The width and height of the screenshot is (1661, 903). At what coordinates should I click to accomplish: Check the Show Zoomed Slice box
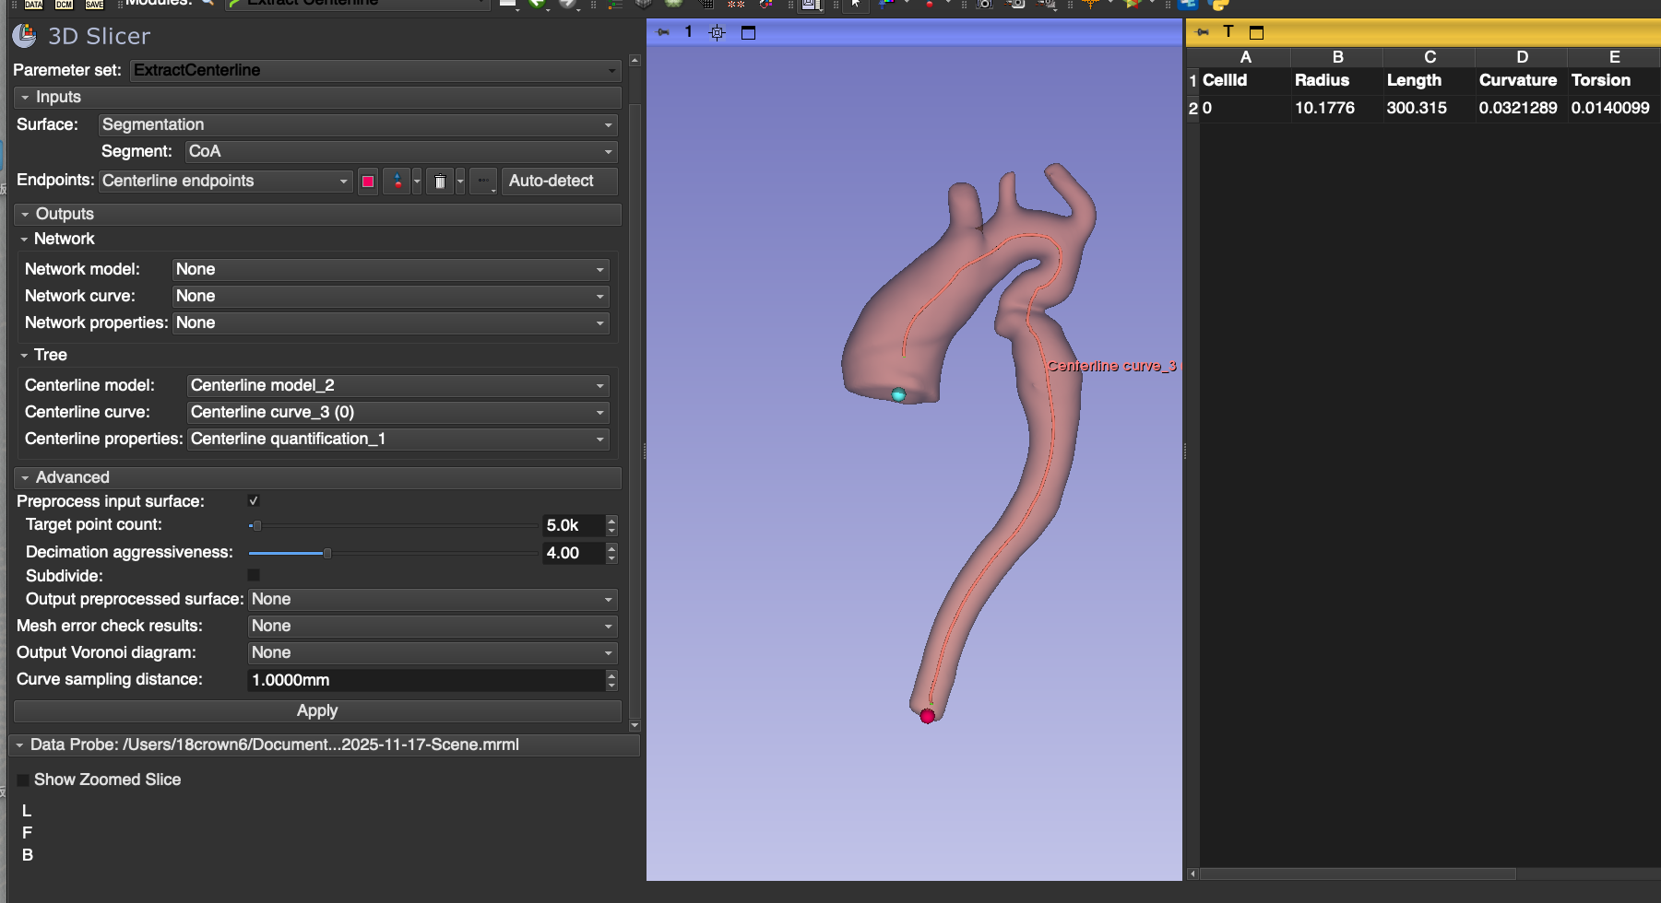click(23, 780)
